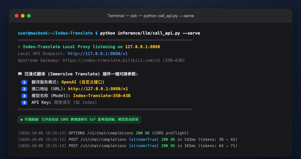Click the terminal title 'Terminal — zsh — python call_api.py --serve'

tap(151, 16)
